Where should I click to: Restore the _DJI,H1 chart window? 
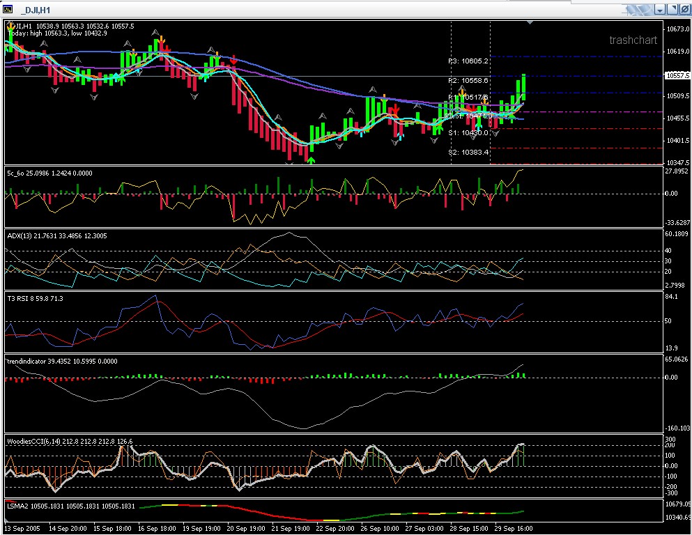click(671, 10)
